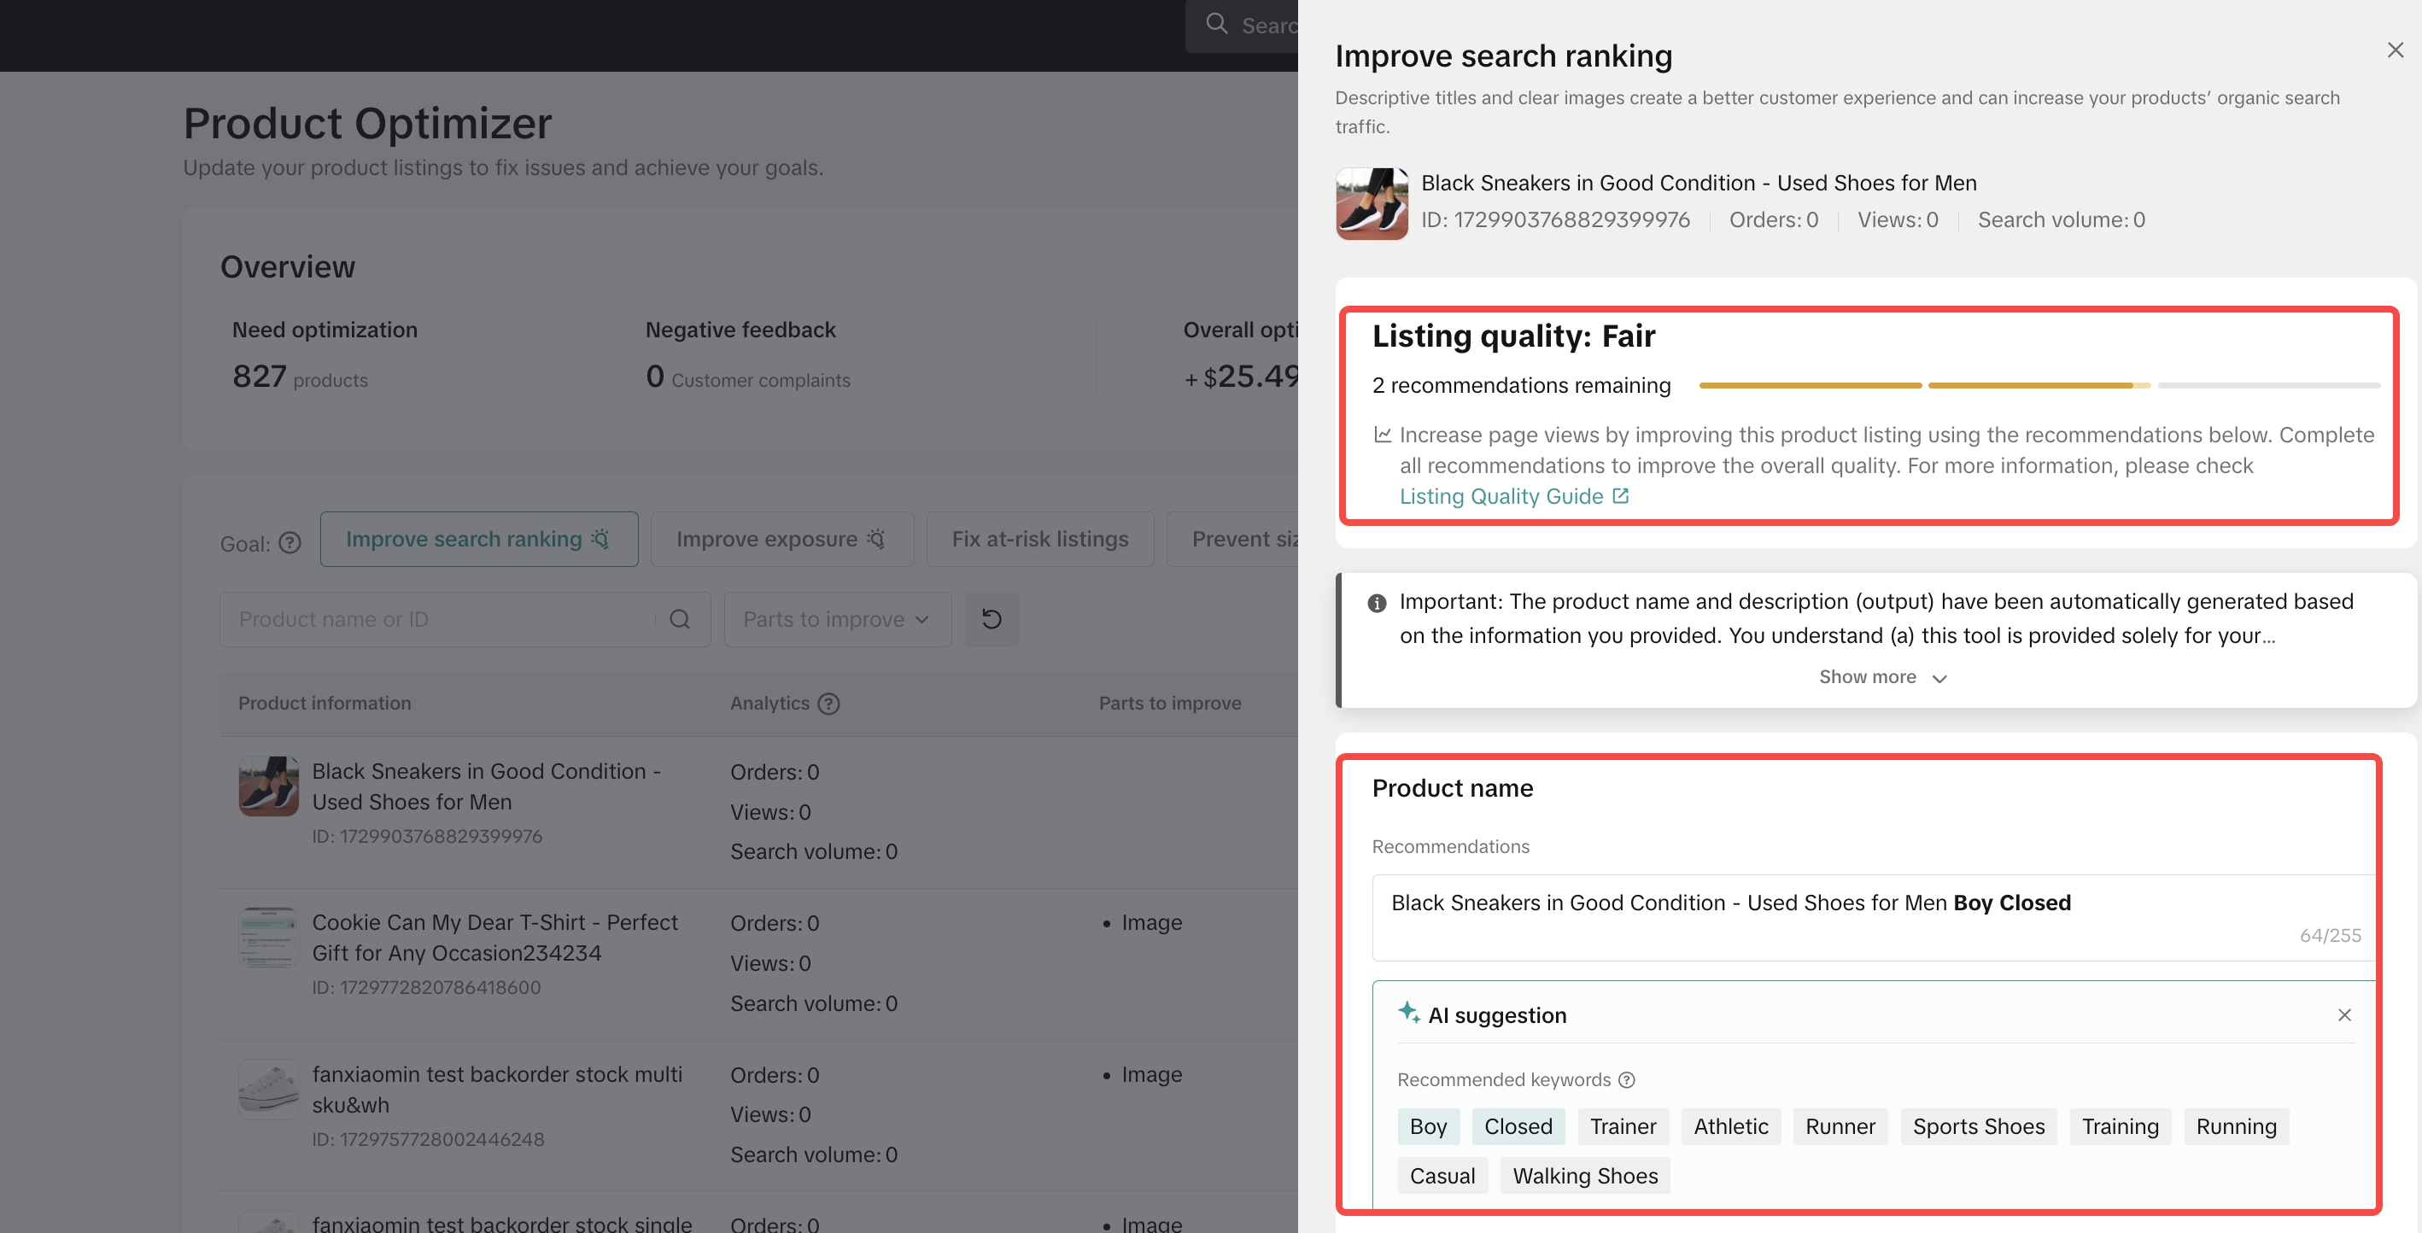The image size is (2422, 1233).
Task: Open the Goal help tooltip icon
Action: coord(290,542)
